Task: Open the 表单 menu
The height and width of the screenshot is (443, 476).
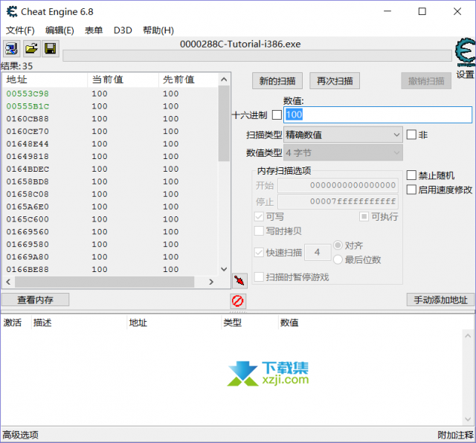Action: [x=94, y=30]
